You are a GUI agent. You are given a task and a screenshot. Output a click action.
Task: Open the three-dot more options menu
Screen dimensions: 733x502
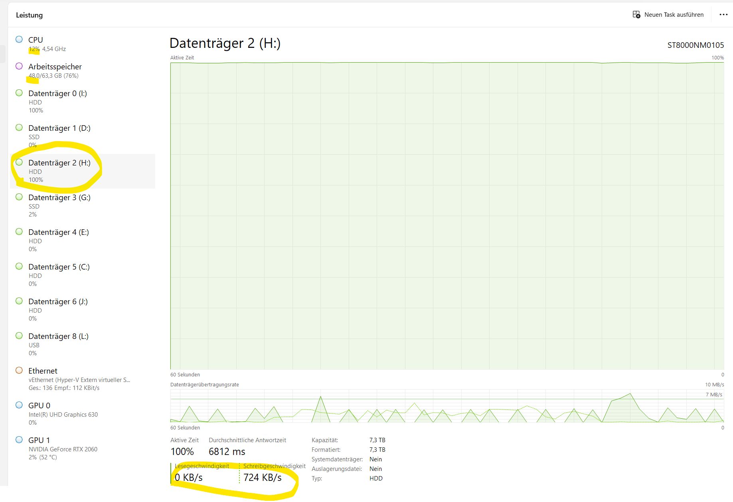[723, 15]
